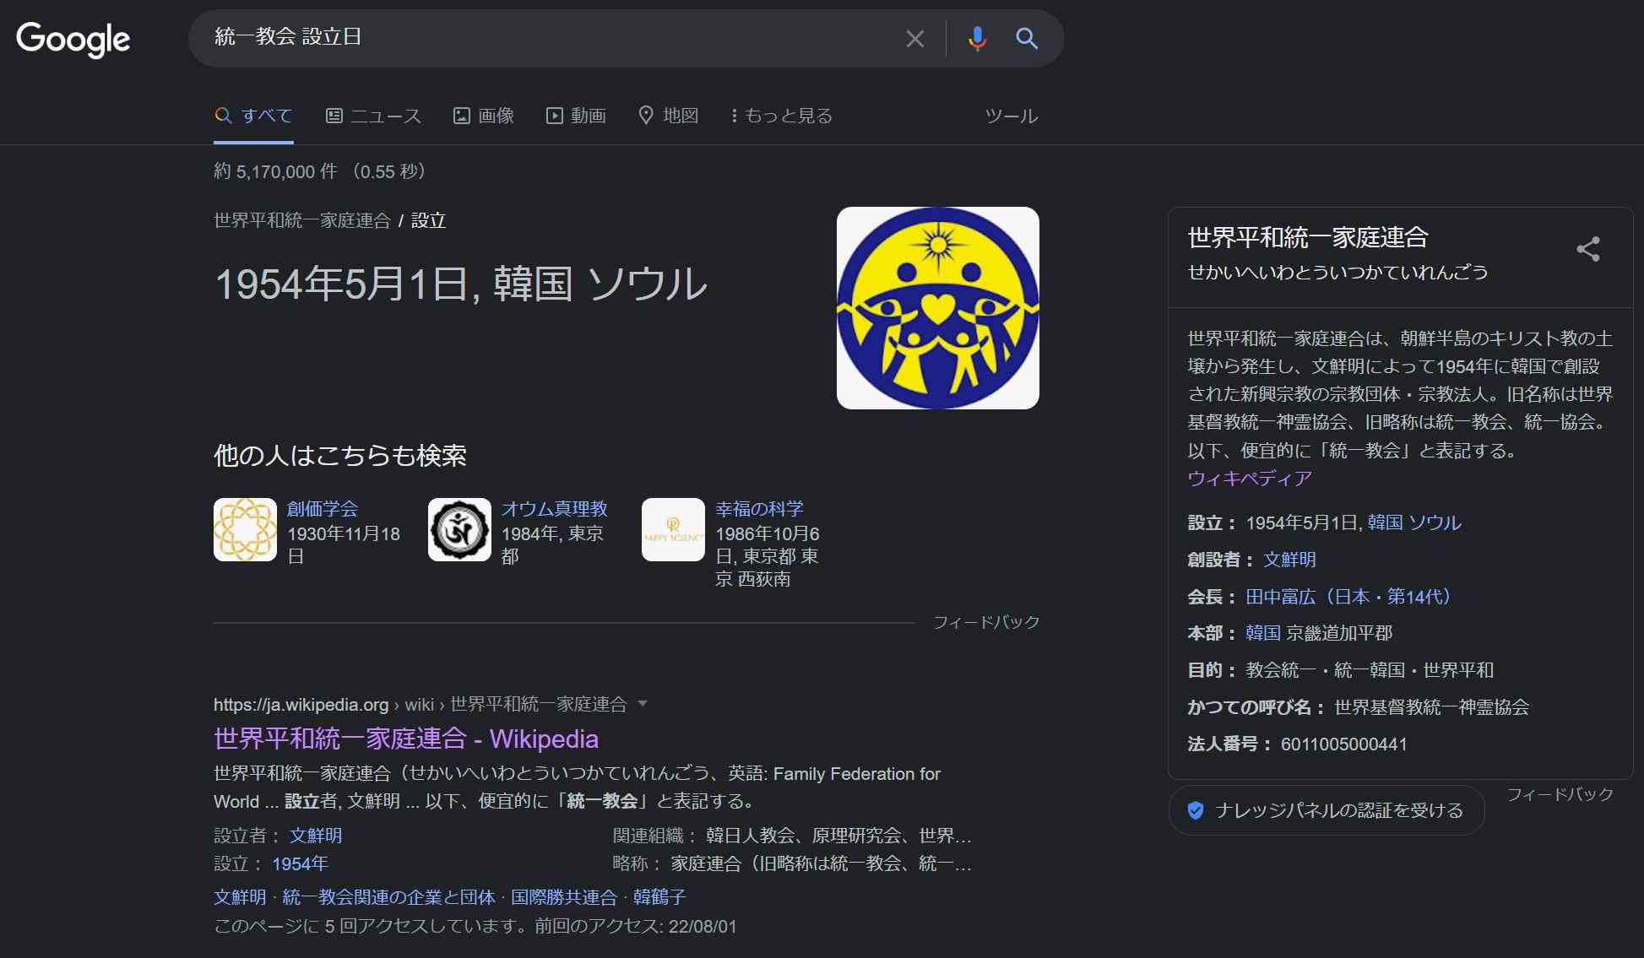Open the 幸福の科学 thumbnail icon
The height and width of the screenshot is (958, 1644).
point(673,529)
